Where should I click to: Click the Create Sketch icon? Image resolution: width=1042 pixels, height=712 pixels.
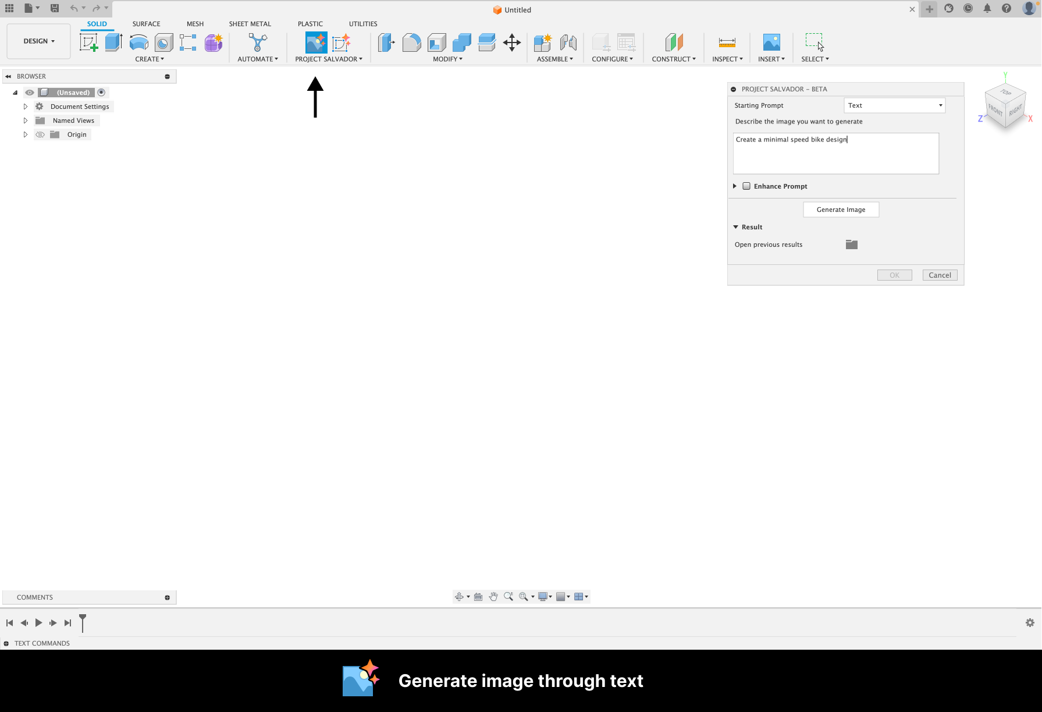coord(88,42)
